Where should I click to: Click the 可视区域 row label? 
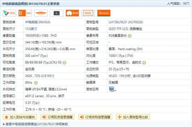coord(92,42)
